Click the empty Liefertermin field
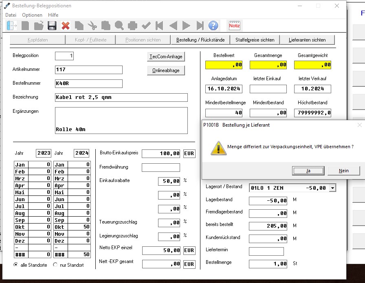The height and width of the screenshot is (283, 365). point(266,251)
